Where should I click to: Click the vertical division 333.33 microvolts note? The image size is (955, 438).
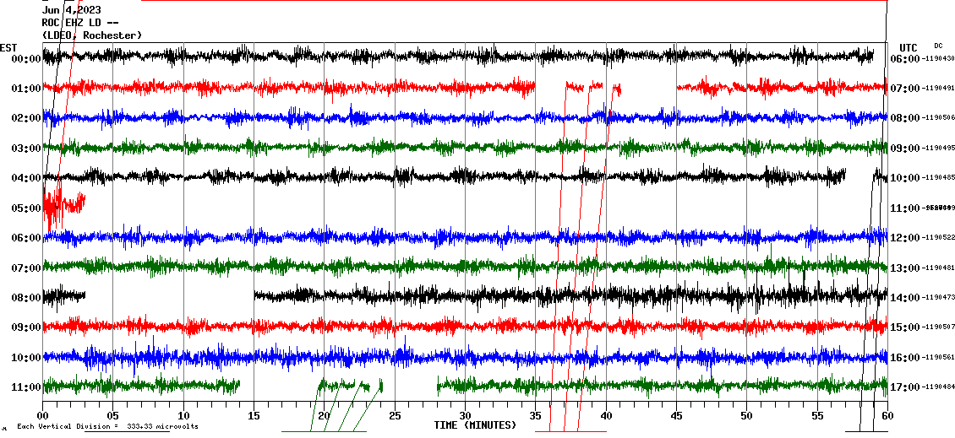tap(107, 427)
